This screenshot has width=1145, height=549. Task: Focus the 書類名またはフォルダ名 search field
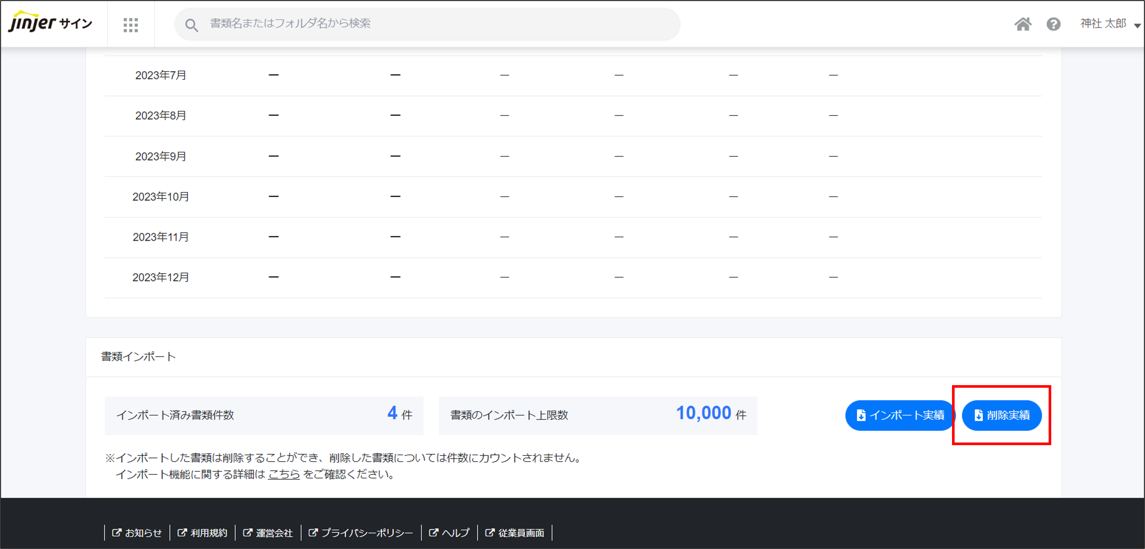[427, 24]
